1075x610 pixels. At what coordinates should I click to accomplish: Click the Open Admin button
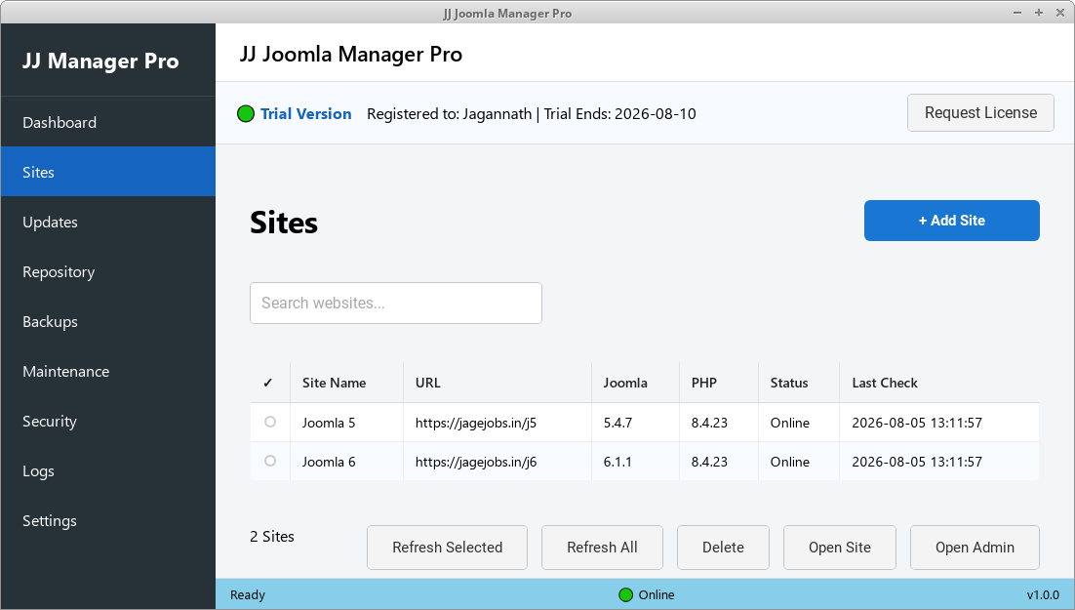click(x=975, y=548)
